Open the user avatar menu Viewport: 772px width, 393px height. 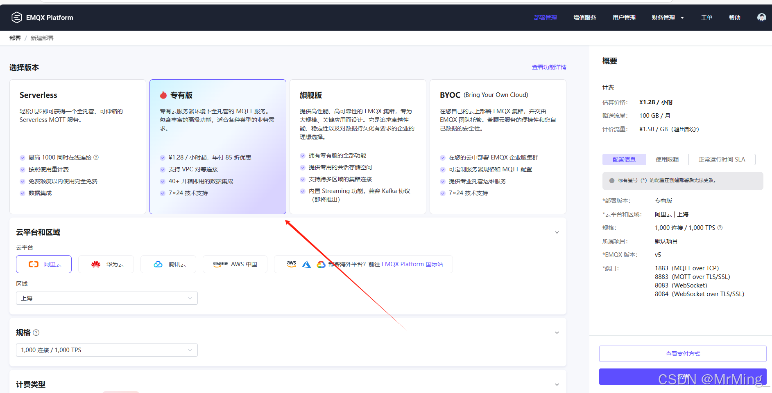761,17
